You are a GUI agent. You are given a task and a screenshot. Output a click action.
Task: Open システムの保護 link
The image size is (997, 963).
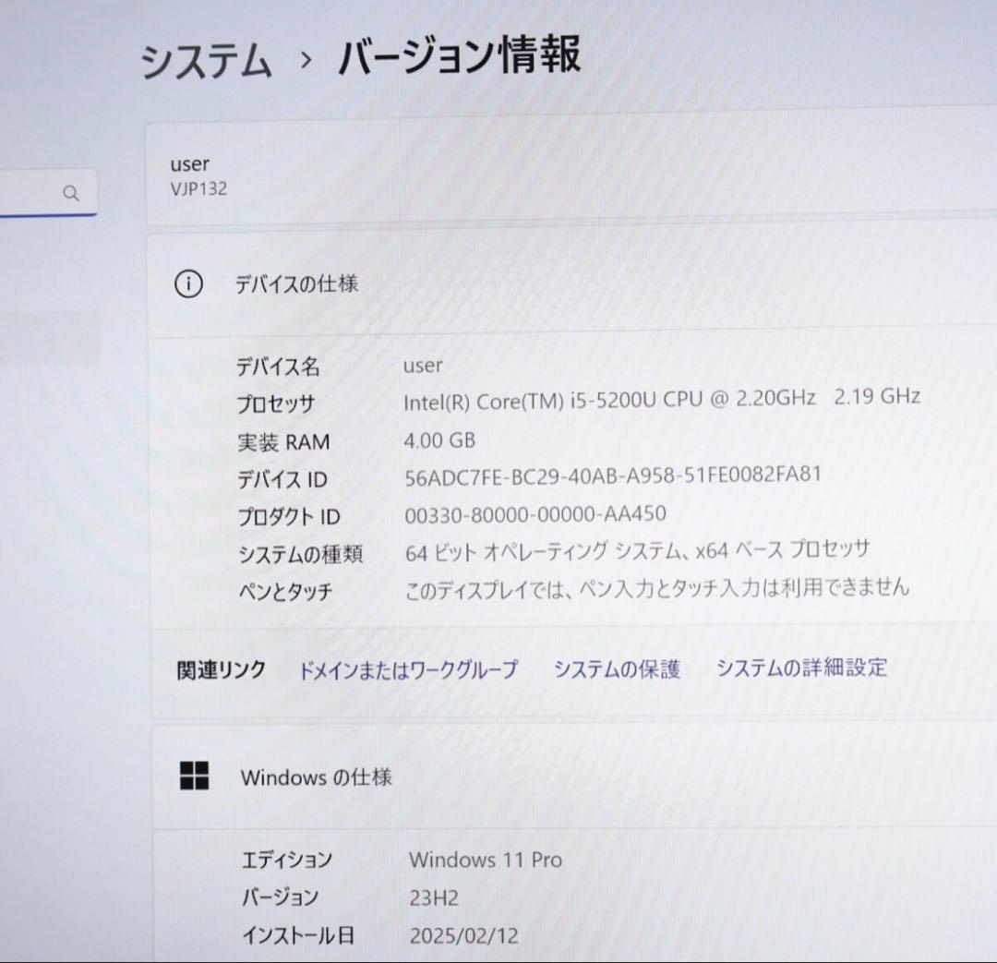click(617, 668)
